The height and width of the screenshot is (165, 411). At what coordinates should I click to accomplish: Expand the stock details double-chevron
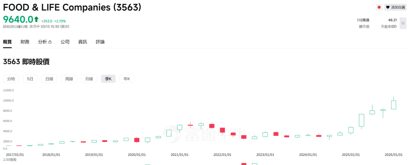point(403,23)
